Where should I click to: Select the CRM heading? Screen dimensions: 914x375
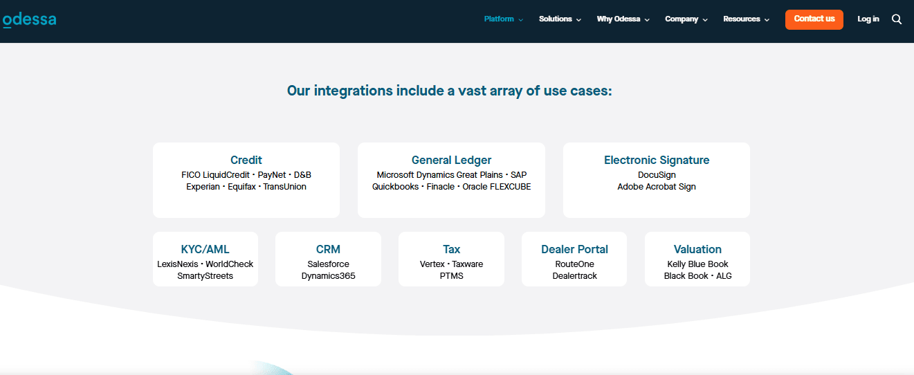pos(328,249)
